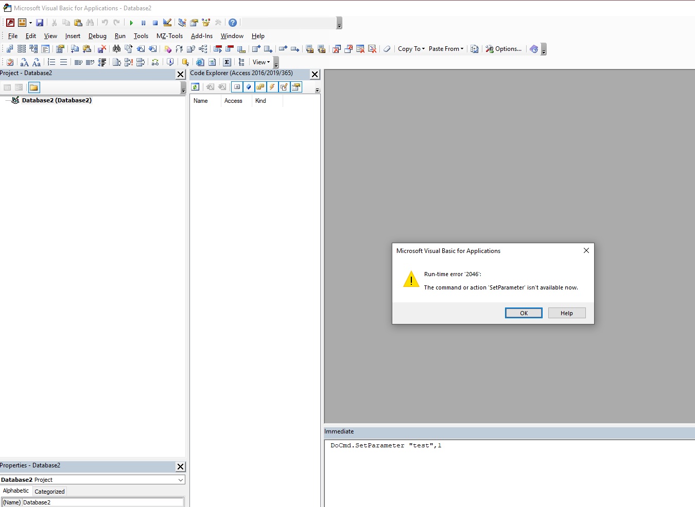
Task: Toggle the blue cube filter in Code Explorer
Action: point(249,87)
